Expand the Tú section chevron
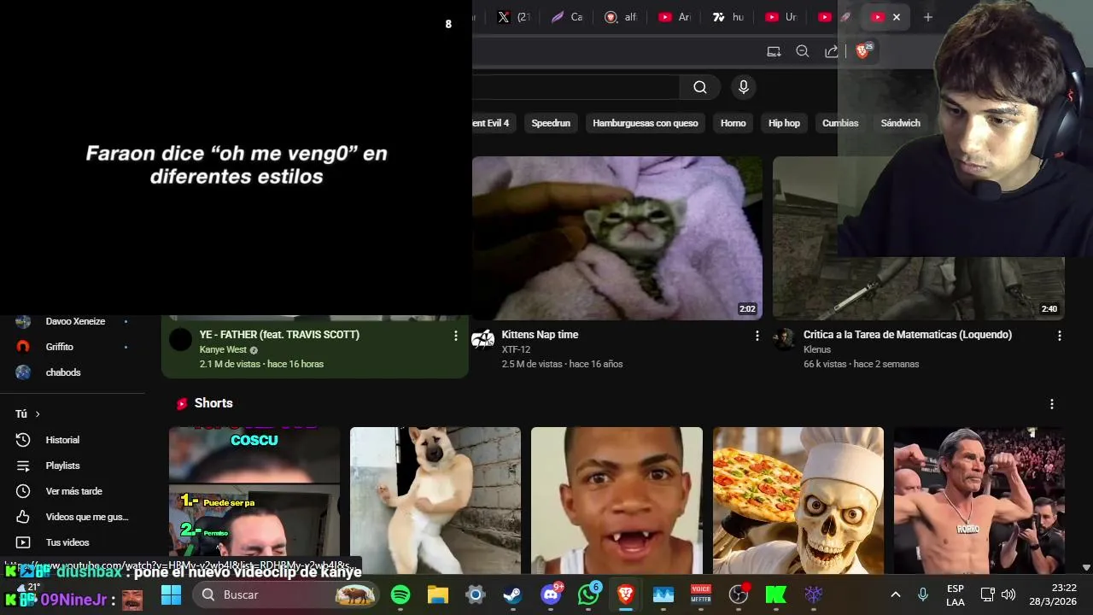1093x615 pixels. (37, 414)
